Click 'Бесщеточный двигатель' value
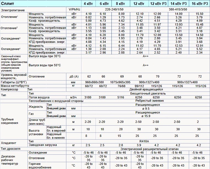Viewport: 210px width, 169px height. click(148, 93)
